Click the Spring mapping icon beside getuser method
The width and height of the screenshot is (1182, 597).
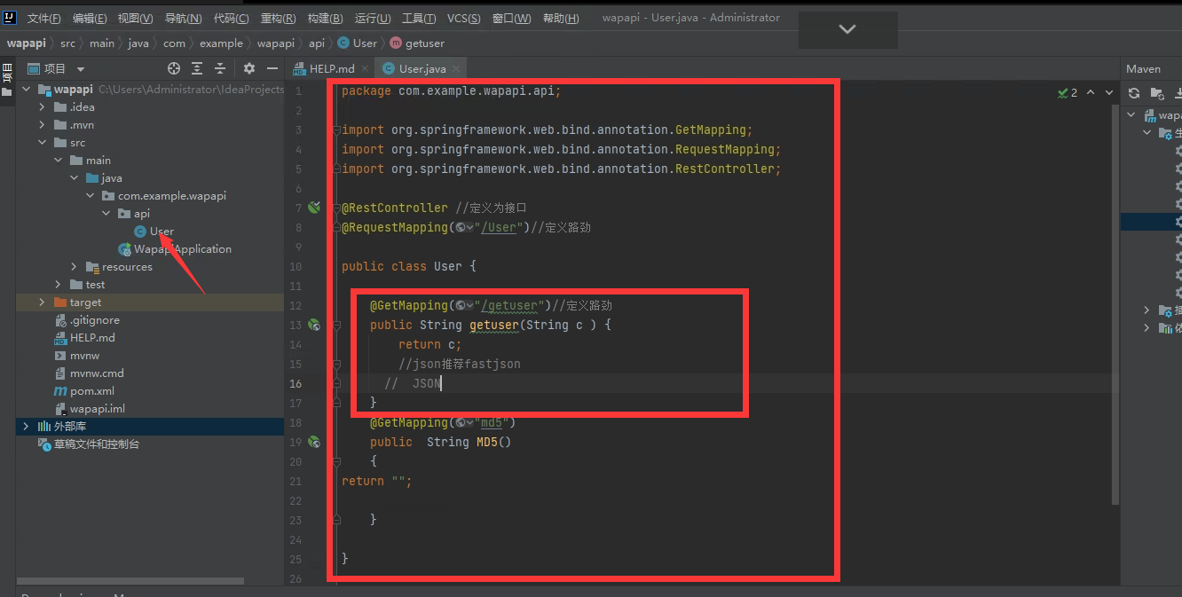(x=313, y=325)
